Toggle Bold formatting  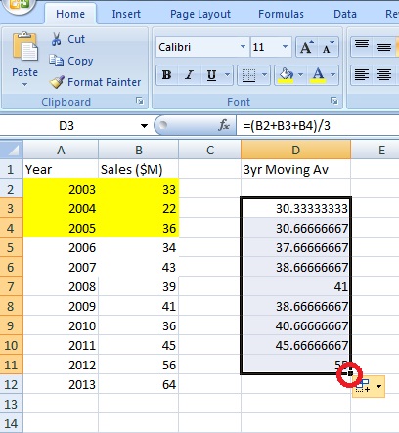[166, 75]
